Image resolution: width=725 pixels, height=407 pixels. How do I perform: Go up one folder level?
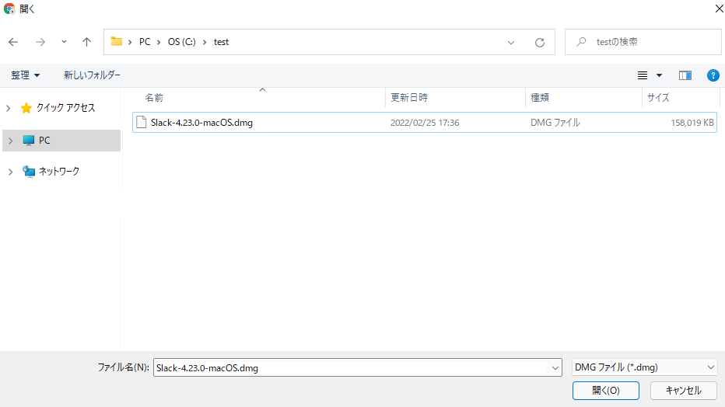click(86, 42)
